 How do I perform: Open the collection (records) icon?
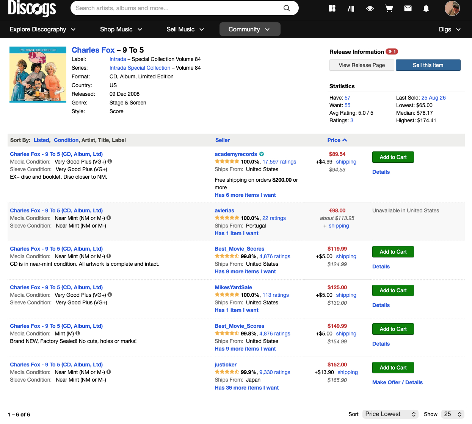(351, 8)
